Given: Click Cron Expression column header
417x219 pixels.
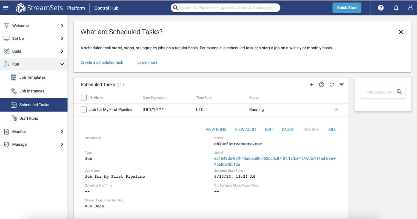Looking at the screenshot, I should (155, 98).
